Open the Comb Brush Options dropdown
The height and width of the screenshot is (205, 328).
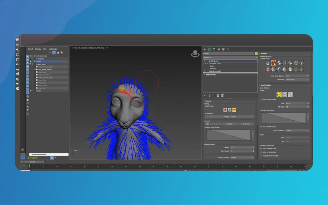[x=297, y=76]
